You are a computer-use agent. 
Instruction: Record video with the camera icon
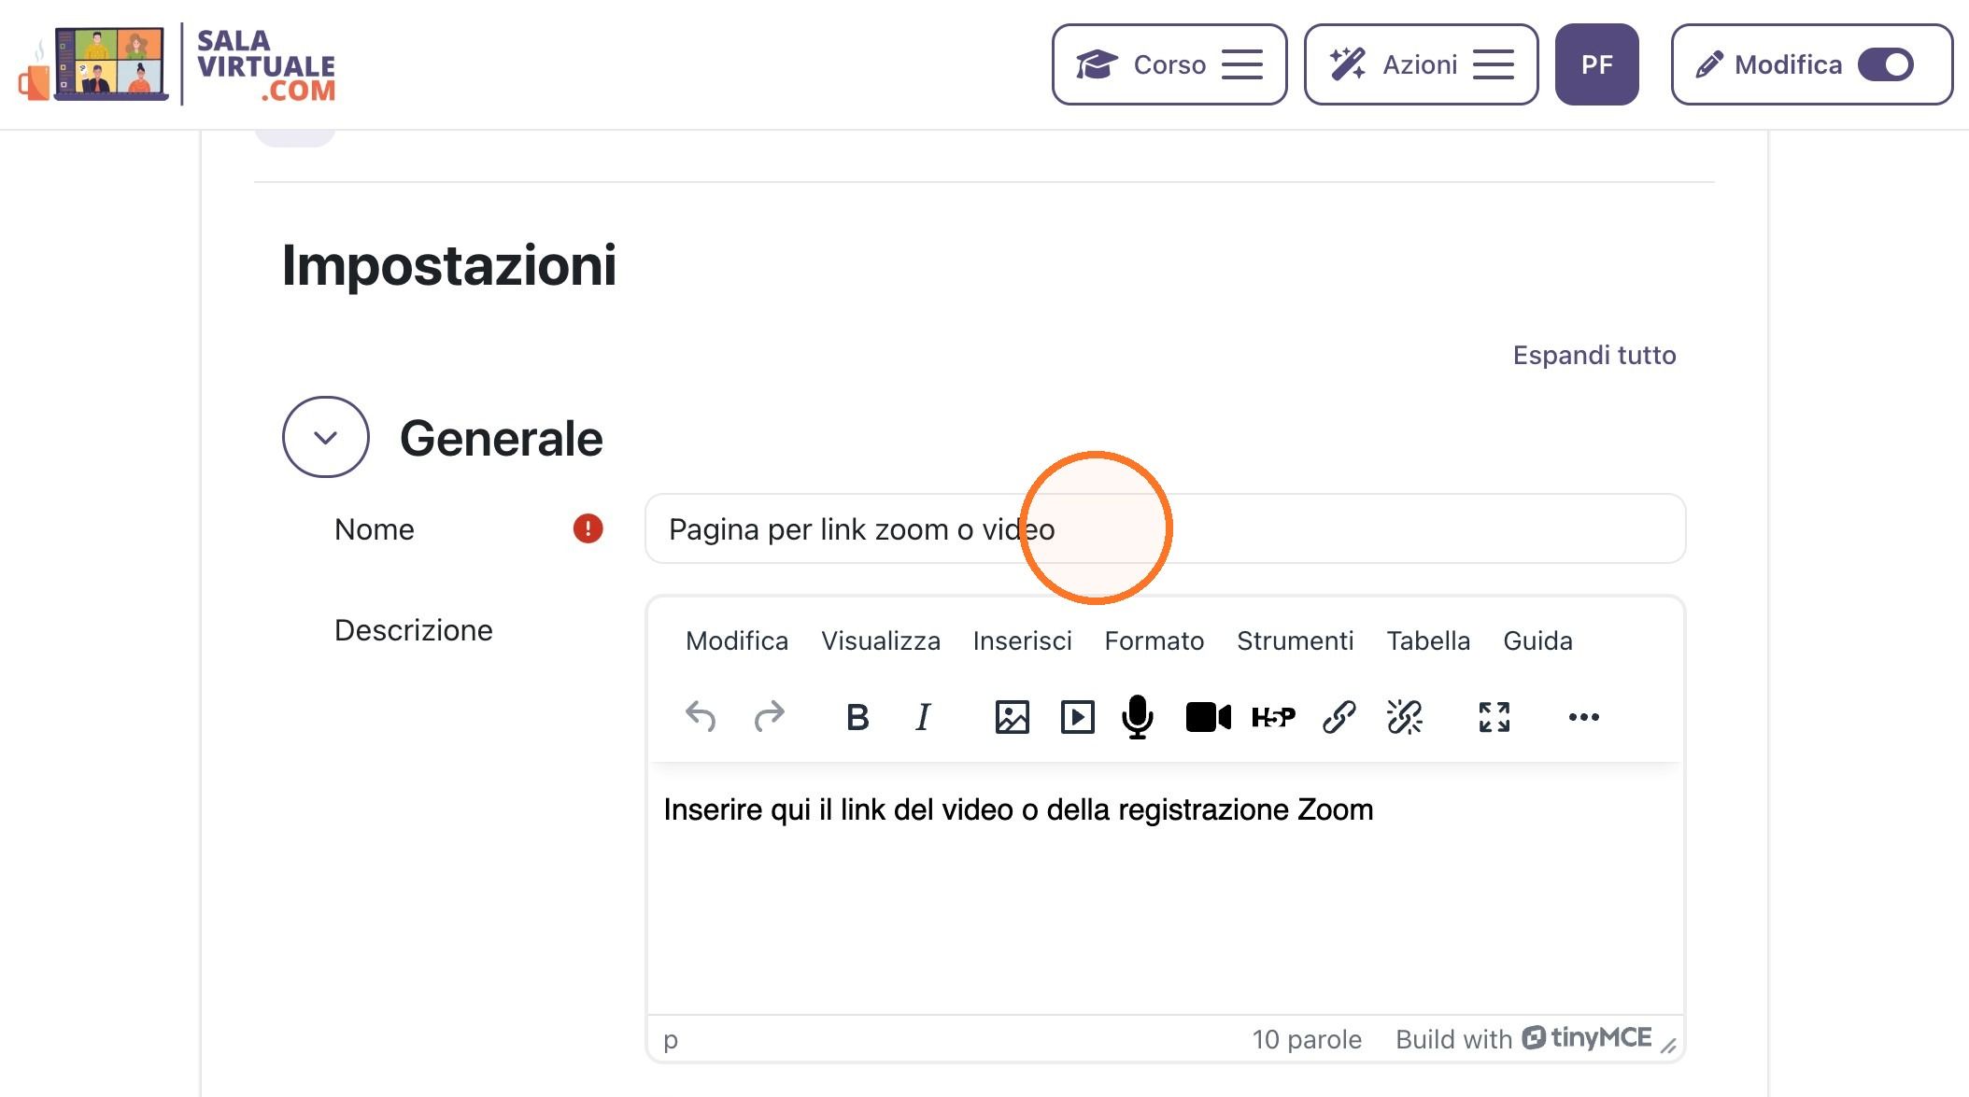(x=1208, y=717)
